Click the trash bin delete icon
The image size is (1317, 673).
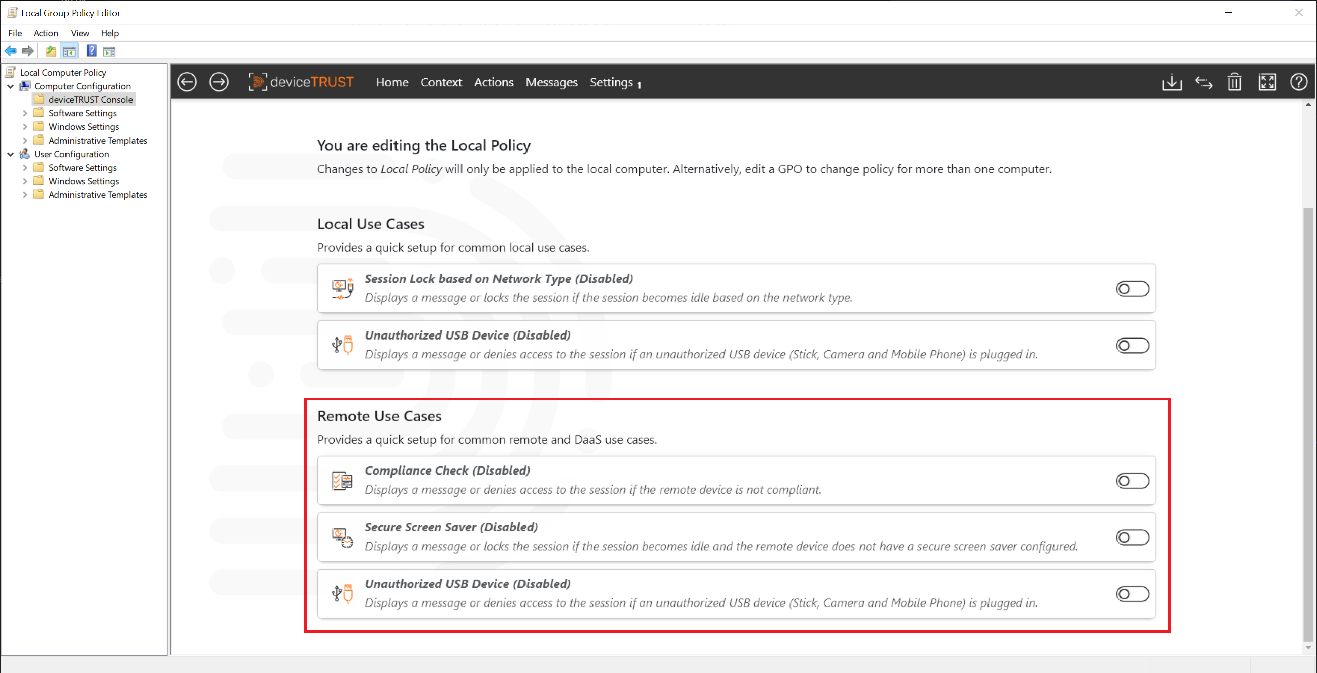[x=1235, y=82]
